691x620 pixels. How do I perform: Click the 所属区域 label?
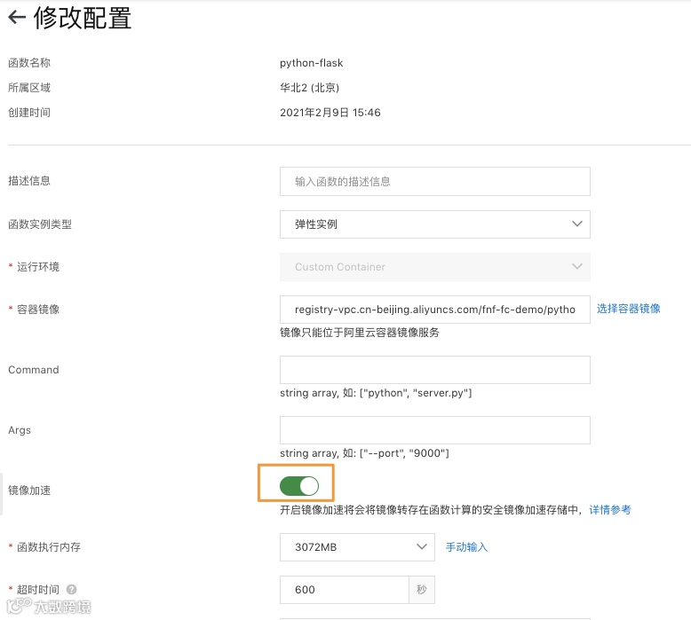click(x=29, y=88)
